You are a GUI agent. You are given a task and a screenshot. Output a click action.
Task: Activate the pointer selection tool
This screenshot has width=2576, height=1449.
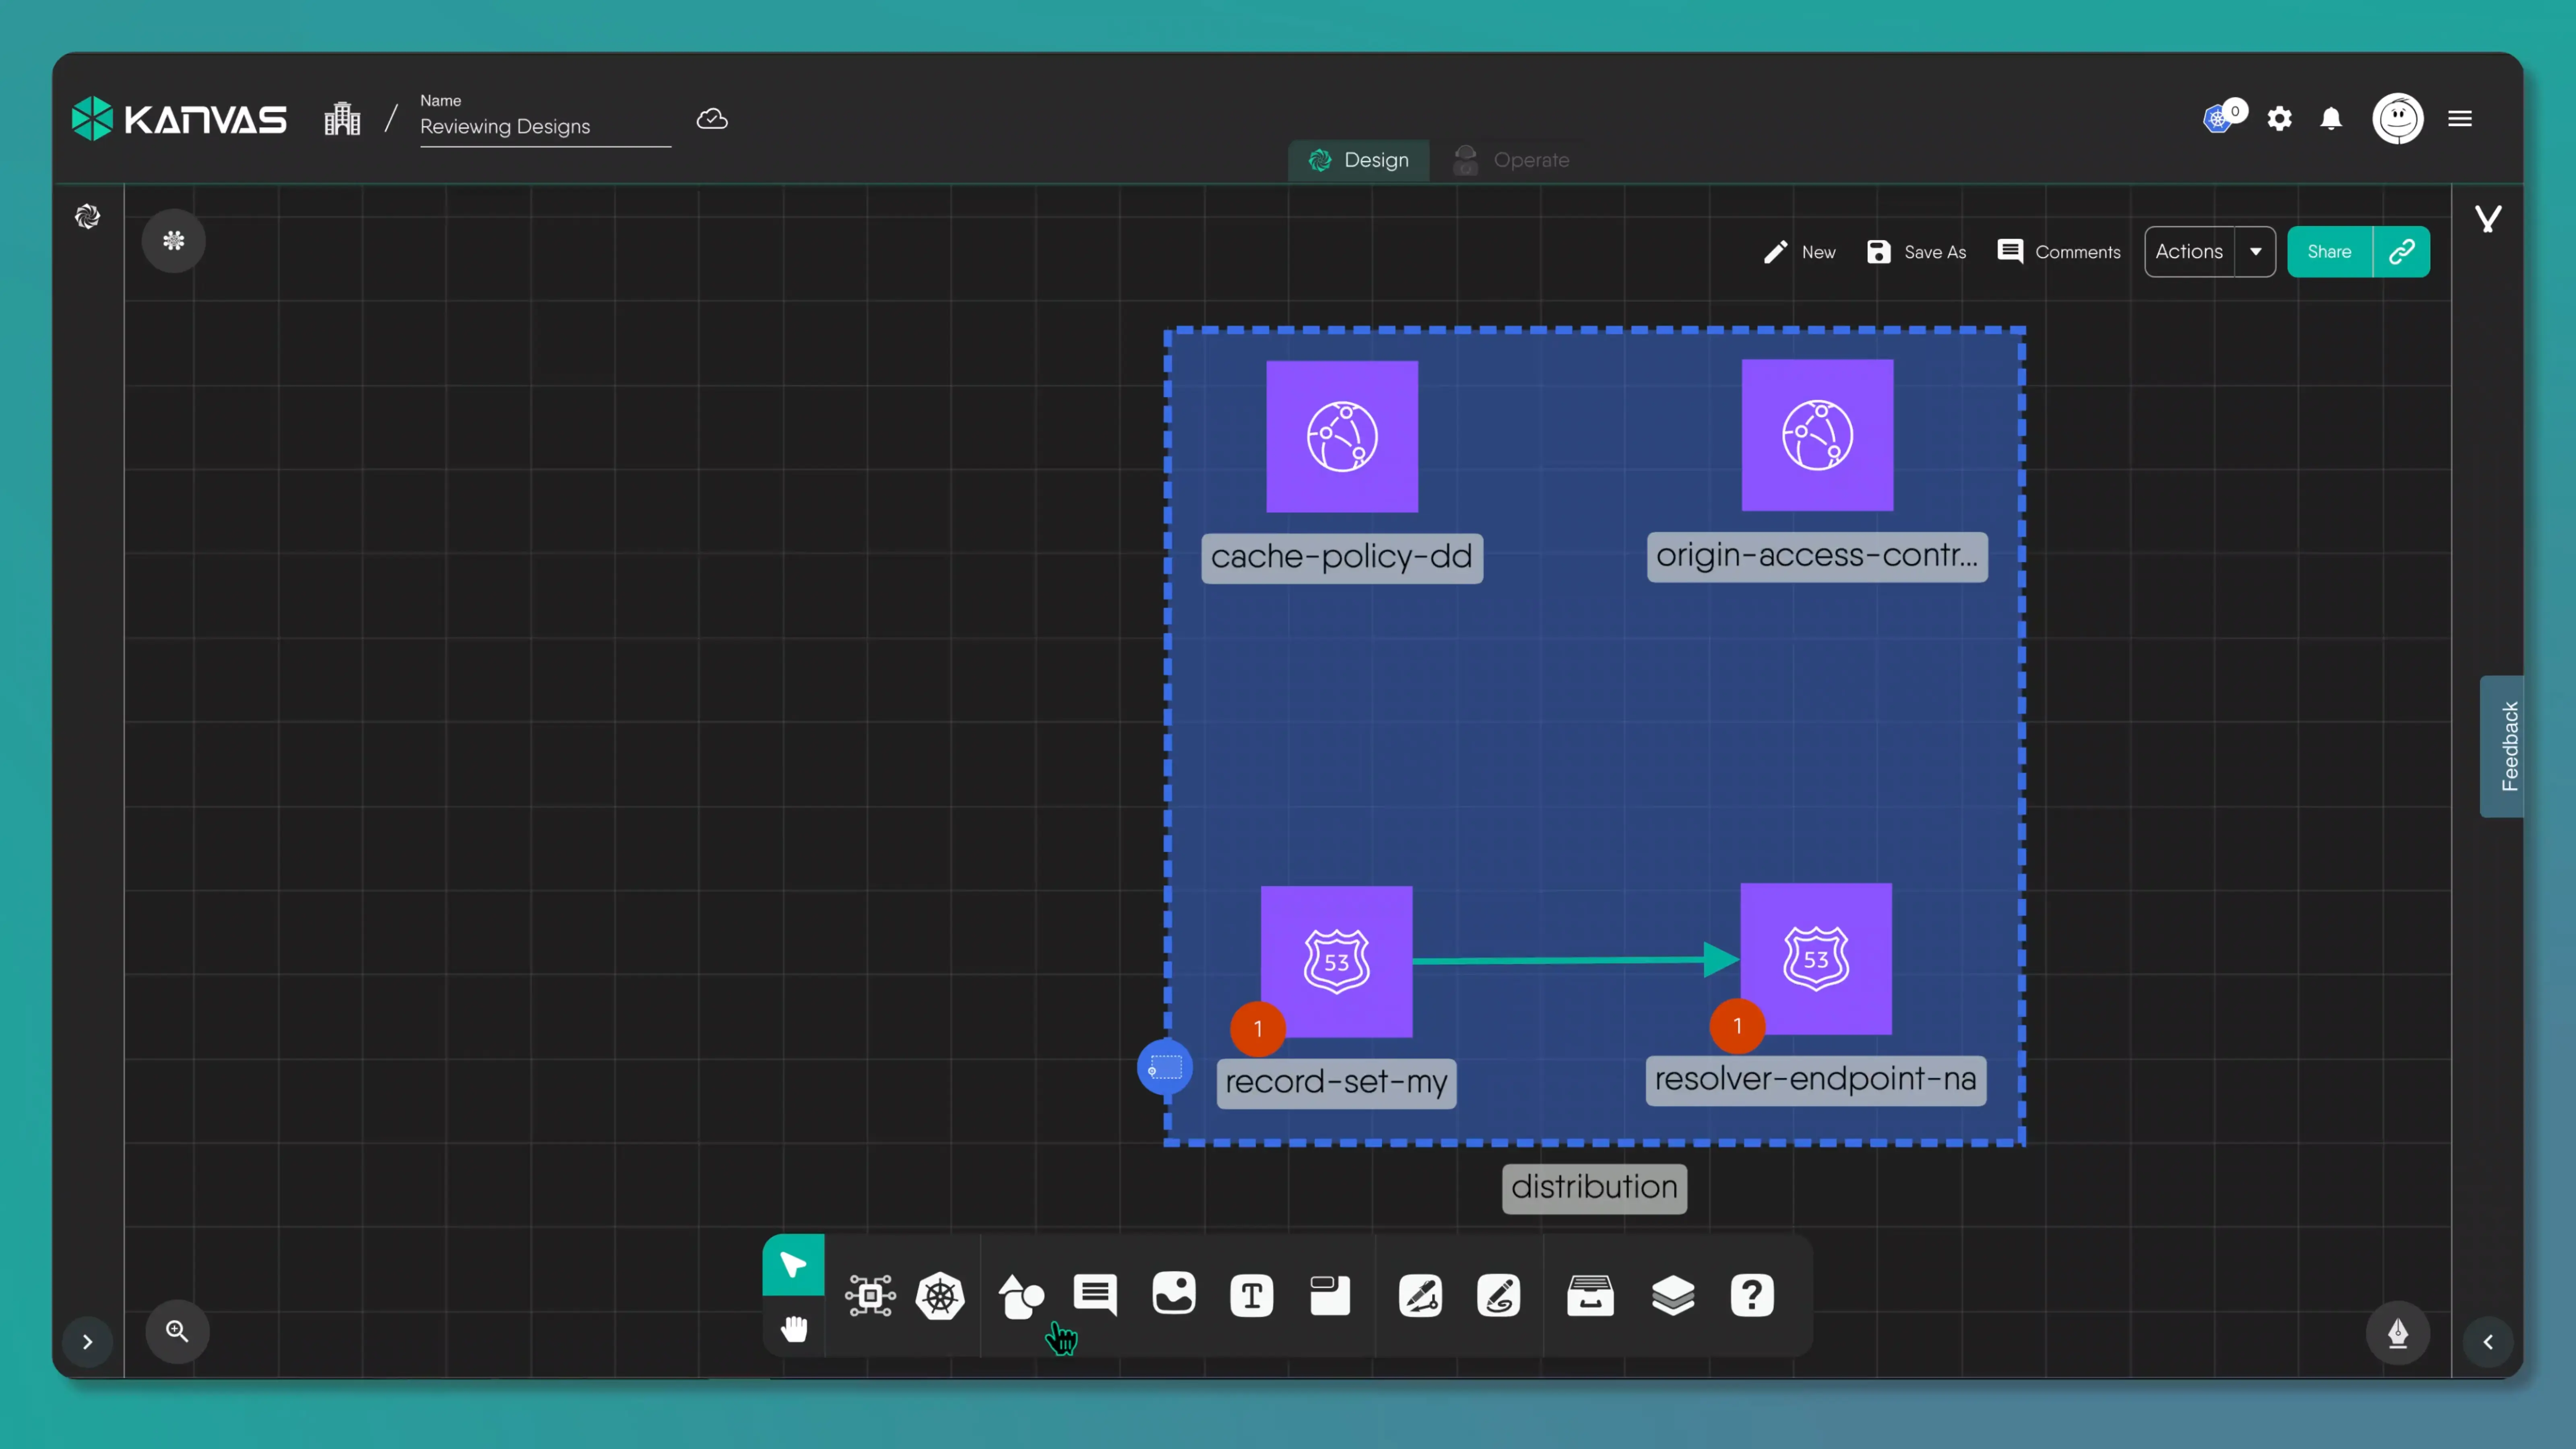coord(793,1265)
